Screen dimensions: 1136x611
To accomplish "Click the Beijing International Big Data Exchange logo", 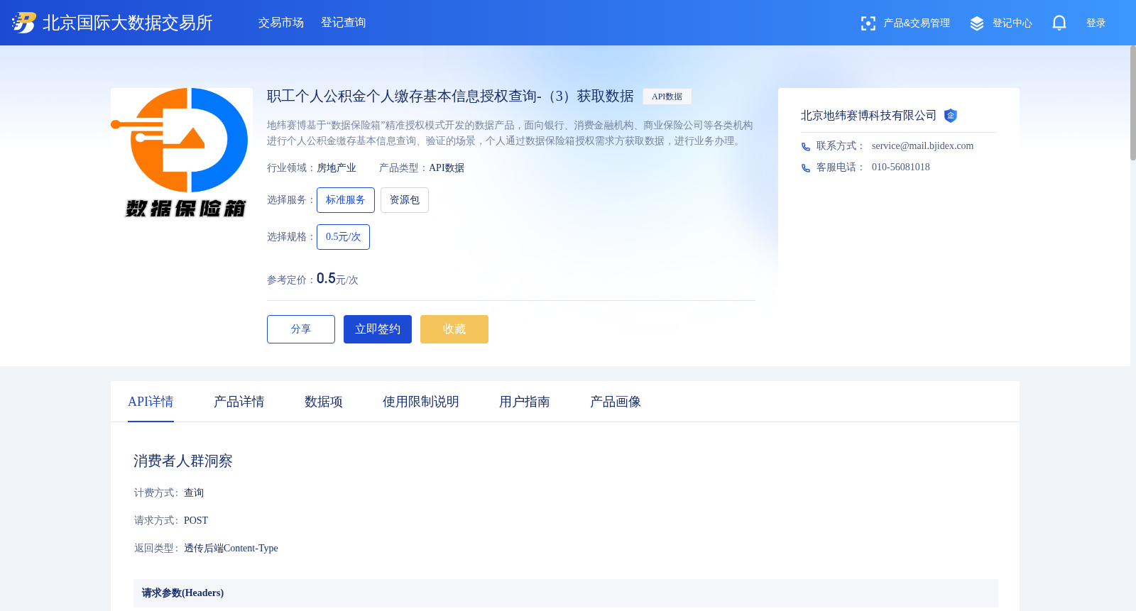I will (x=24, y=23).
